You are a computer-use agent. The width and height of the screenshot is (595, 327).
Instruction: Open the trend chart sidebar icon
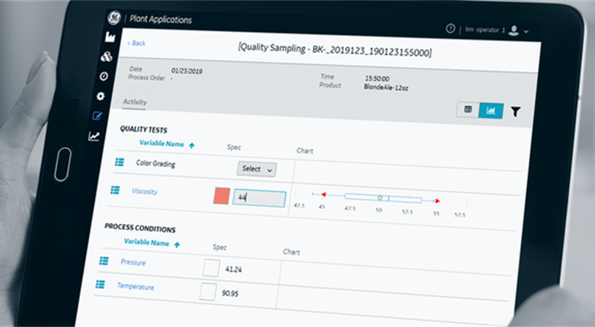[x=94, y=136]
